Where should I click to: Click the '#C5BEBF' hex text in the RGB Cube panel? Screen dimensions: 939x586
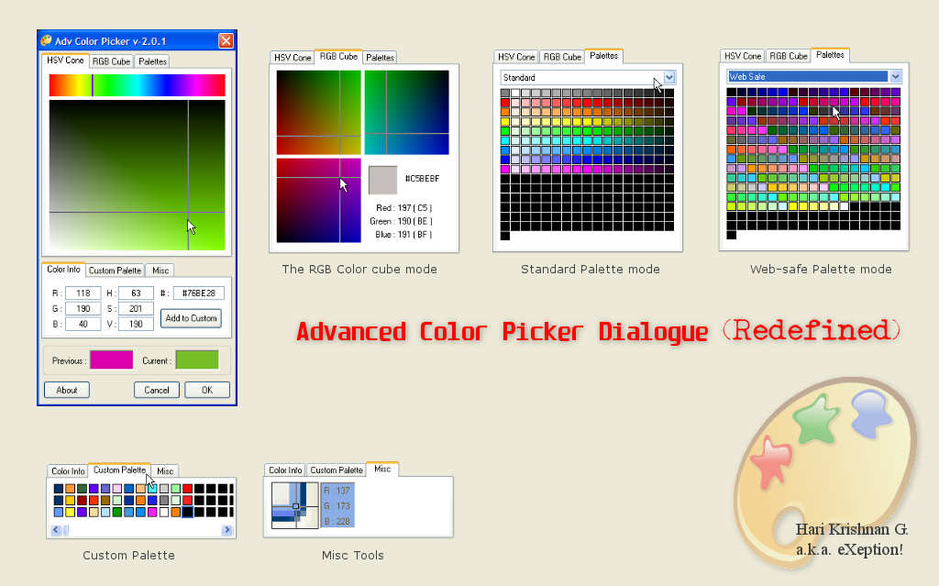[x=422, y=179]
